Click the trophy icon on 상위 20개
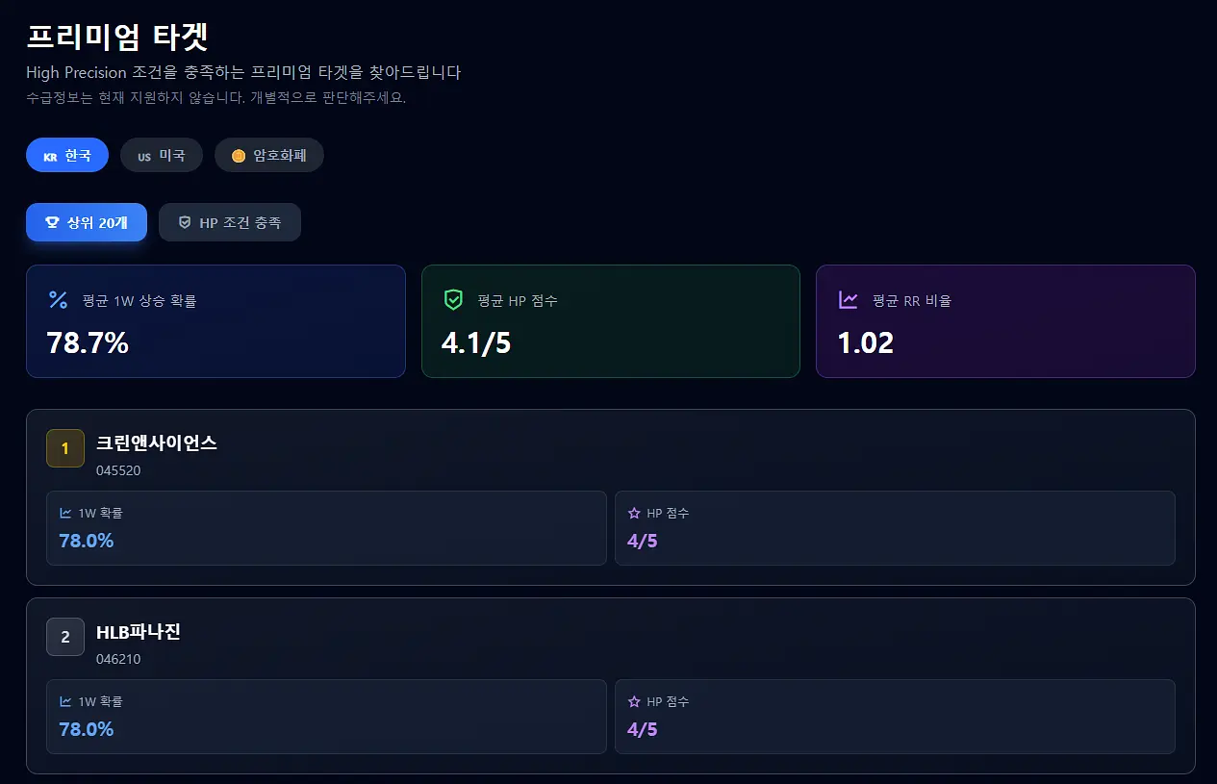The height and width of the screenshot is (784, 1217). pos(52,222)
